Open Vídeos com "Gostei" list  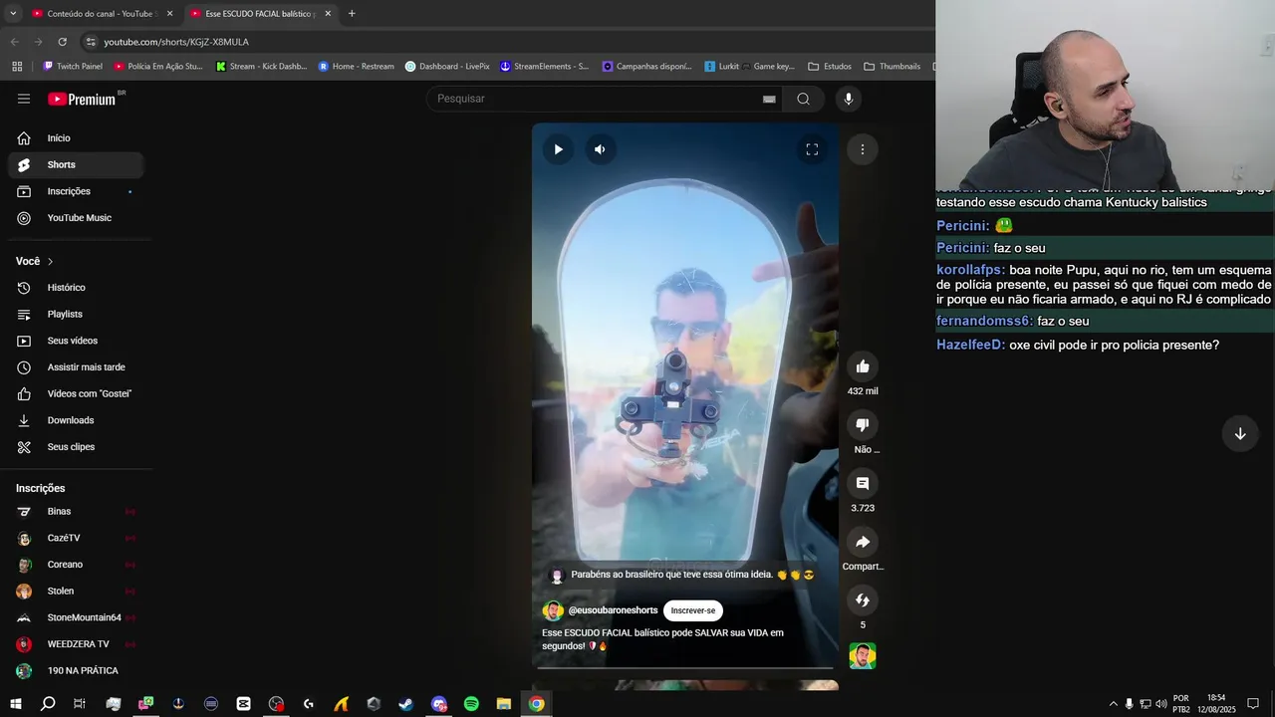pyautogui.click(x=76, y=394)
